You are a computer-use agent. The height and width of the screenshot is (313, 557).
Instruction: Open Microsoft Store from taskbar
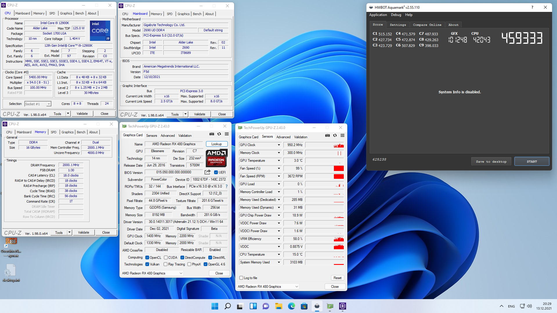pos(304,306)
